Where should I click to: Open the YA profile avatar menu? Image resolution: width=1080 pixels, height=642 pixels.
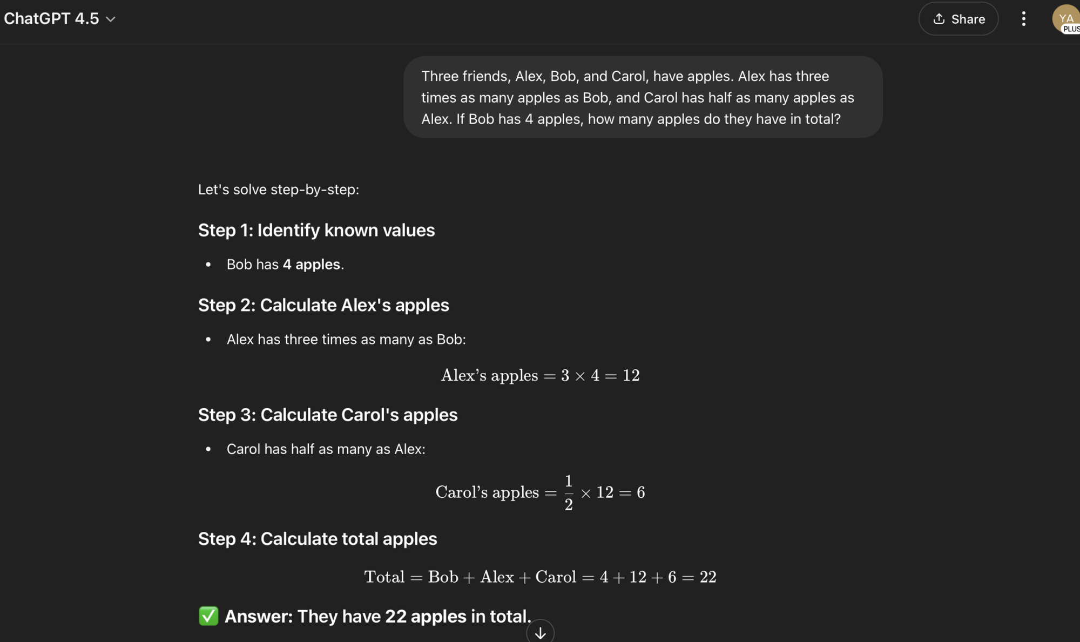point(1065,17)
